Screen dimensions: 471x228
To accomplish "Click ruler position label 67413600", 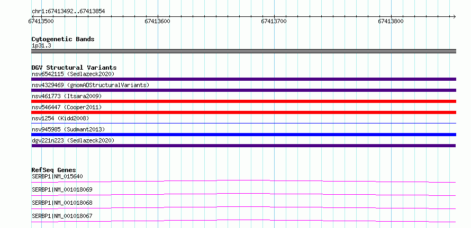I will coord(157,21).
